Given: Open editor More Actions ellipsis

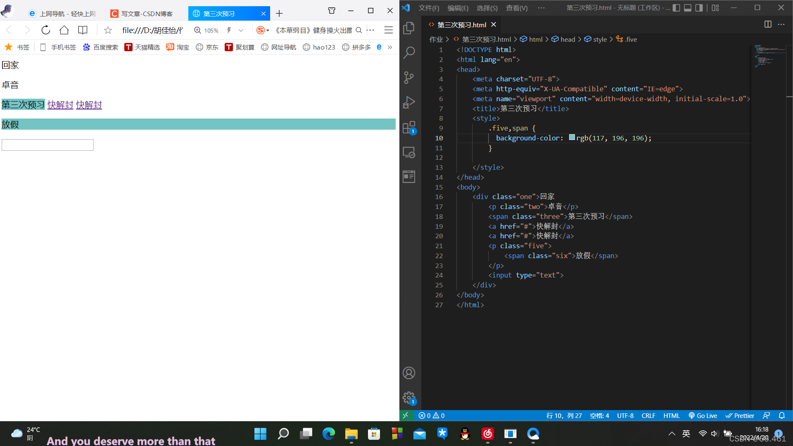Looking at the screenshot, I should pyautogui.click(x=781, y=24).
